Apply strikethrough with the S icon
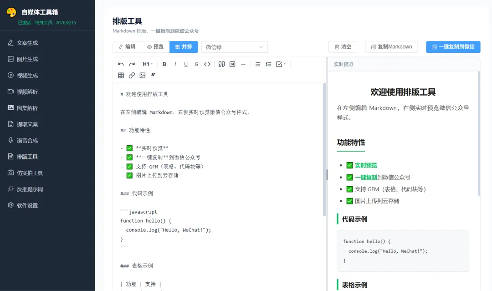Image resolution: width=492 pixels, height=291 pixels. pyautogui.click(x=196, y=64)
